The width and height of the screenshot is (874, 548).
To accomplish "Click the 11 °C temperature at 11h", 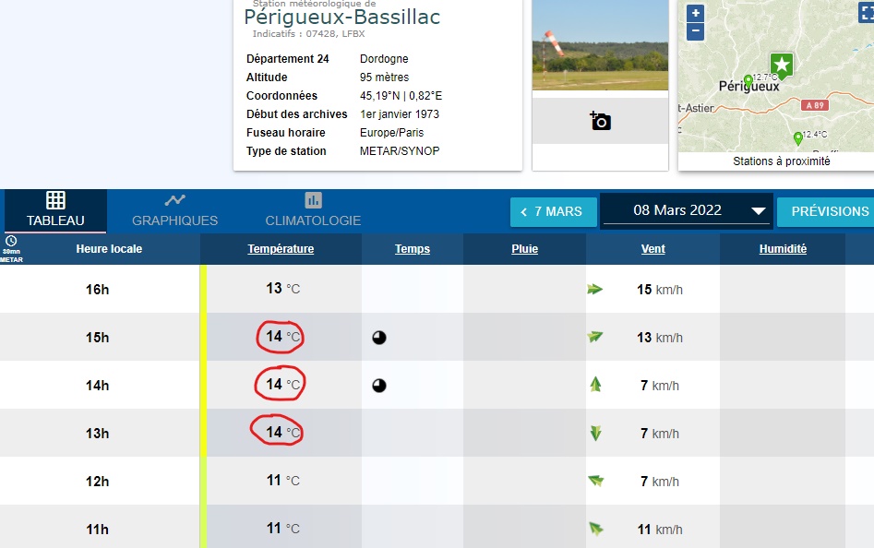I will click(282, 528).
